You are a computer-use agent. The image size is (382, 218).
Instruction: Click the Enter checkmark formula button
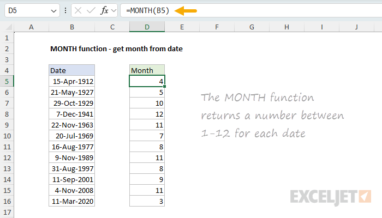pos(91,11)
